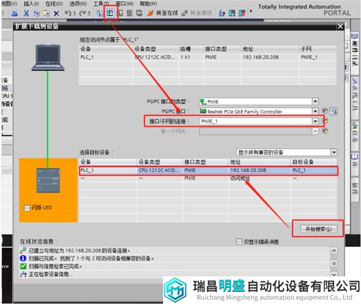Image resolution: width=361 pixels, height=304 pixels.
Task: Open the 工具(T) menu
Action: pyautogui.click(x=101, y=4)
